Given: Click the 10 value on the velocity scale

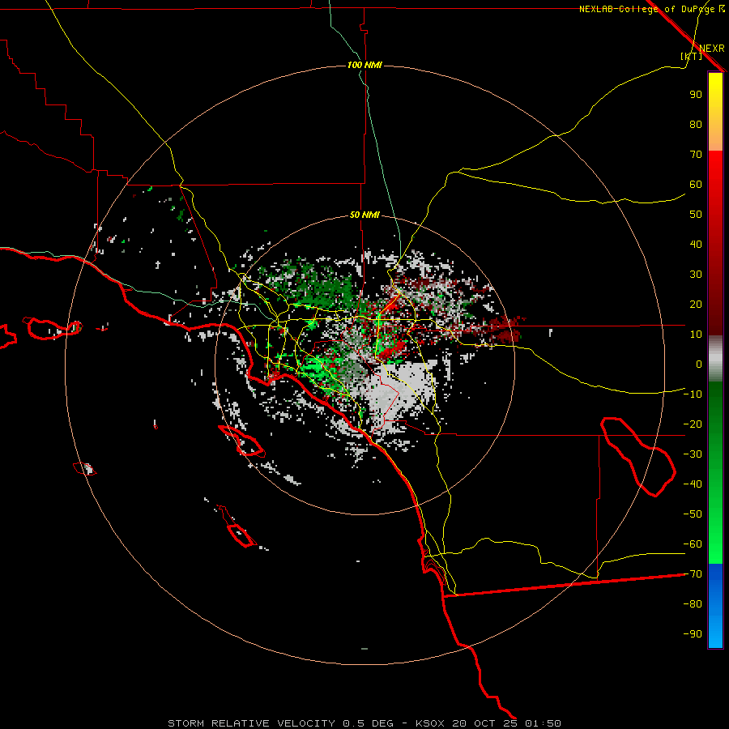Looking at the screenshot, I should [x=696, y=335].
